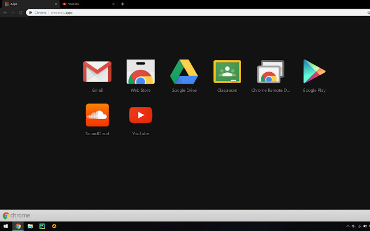Image resolution: width=370 pixels, height=231 pixels.
Task: Click the yellow triangle taskbar icon
Action: 54,226
